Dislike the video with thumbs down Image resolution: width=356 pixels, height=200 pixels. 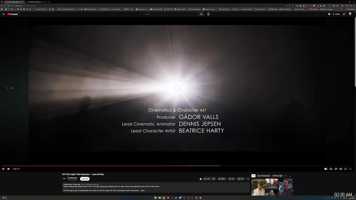point(214,179)
